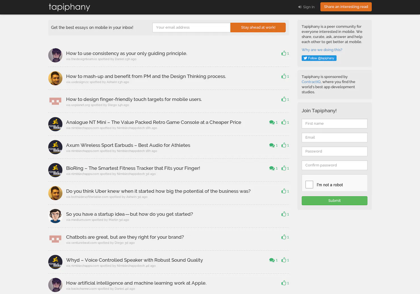420x294 pixels.
Task: Click the green Submit button
Action: coord(334,201)
